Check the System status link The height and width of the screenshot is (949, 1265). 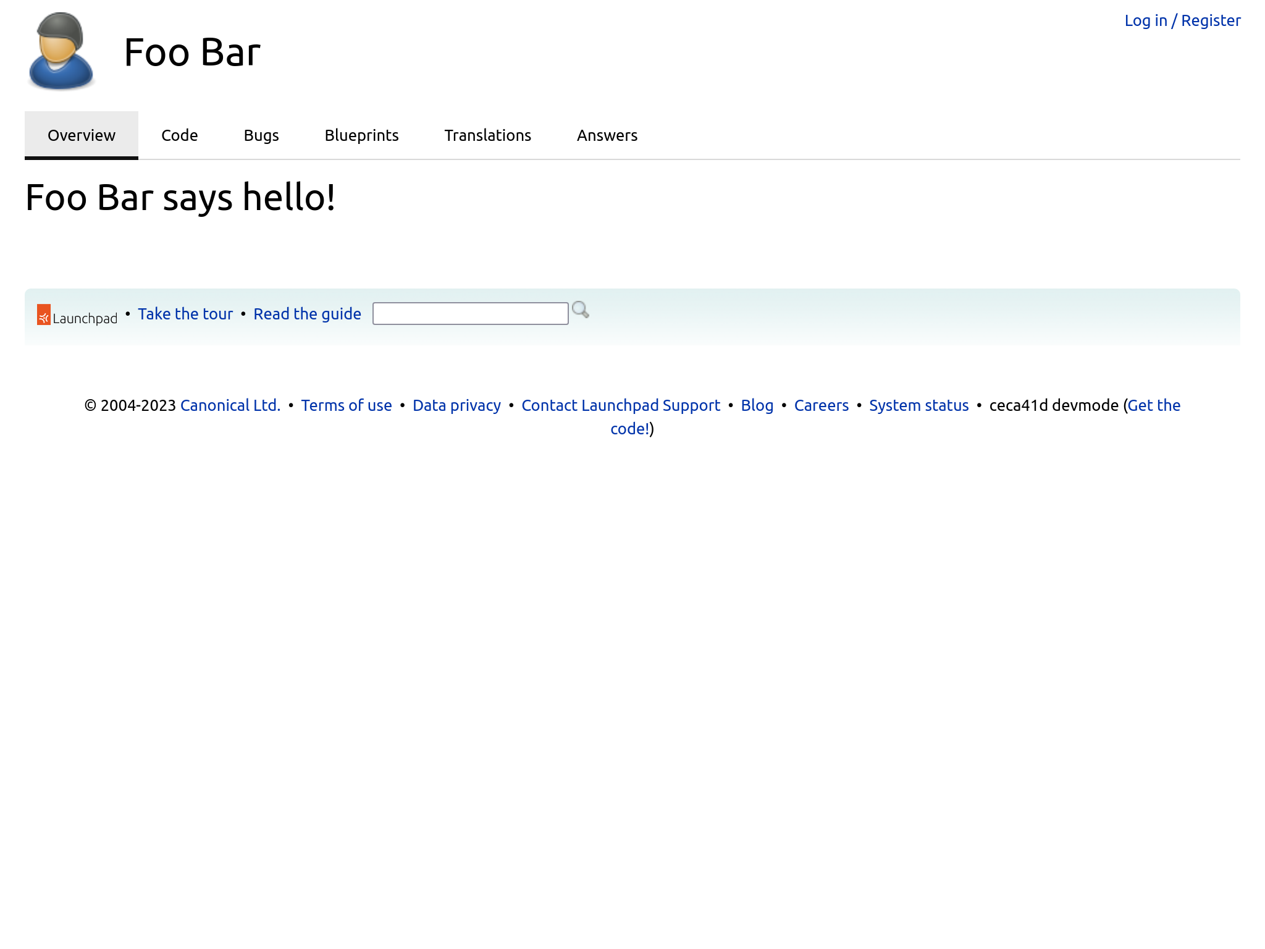coord(918,405)
